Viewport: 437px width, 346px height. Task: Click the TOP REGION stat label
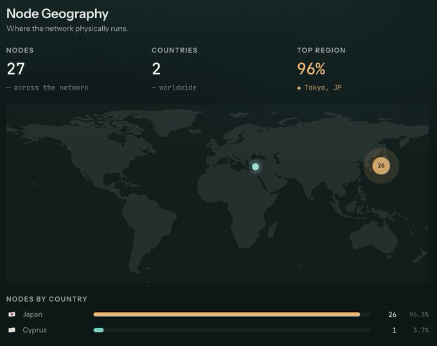[321, 50]
